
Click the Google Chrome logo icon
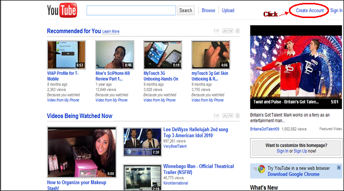pos(261,169)
